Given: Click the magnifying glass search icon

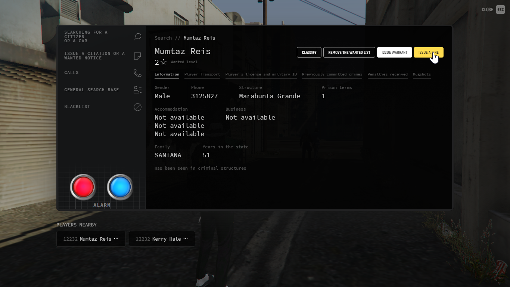Looking at the screenshot, I should pos(137,37).
